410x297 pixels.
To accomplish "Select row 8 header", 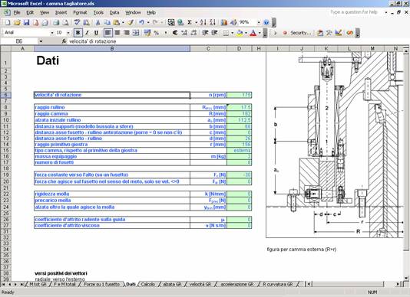I will point(5,107).
